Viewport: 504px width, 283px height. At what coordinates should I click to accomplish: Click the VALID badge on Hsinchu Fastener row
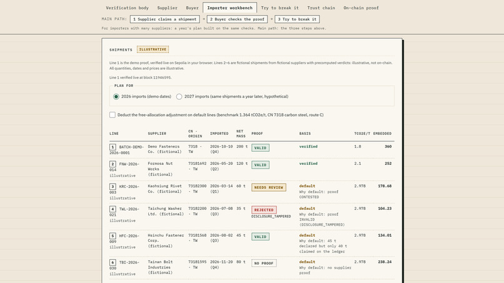click(260, 237)
